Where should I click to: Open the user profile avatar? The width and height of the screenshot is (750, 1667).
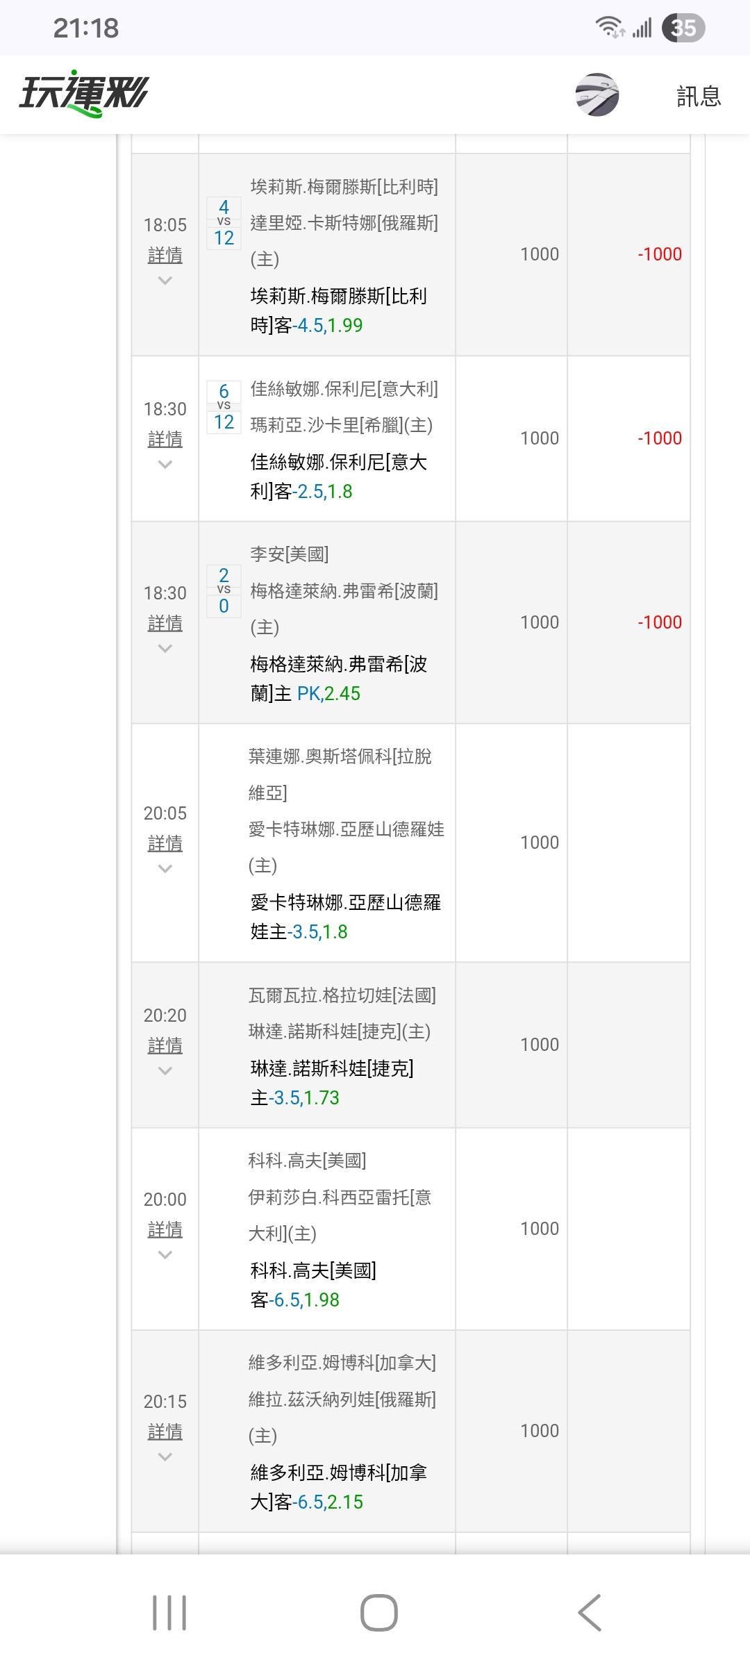pyautogui.click(x=597, y=94)
